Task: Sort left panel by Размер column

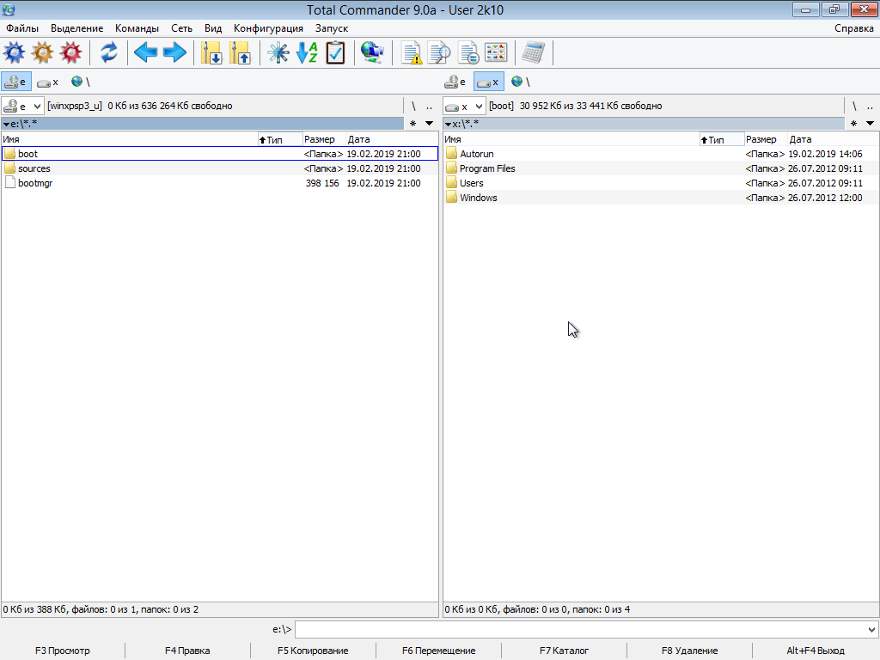Action: click(323, 139)
